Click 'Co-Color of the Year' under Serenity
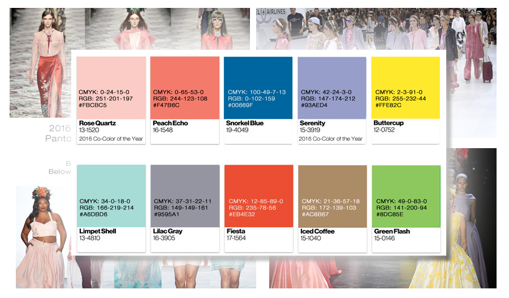Screen dimensions: 509x298 [338, 139]
